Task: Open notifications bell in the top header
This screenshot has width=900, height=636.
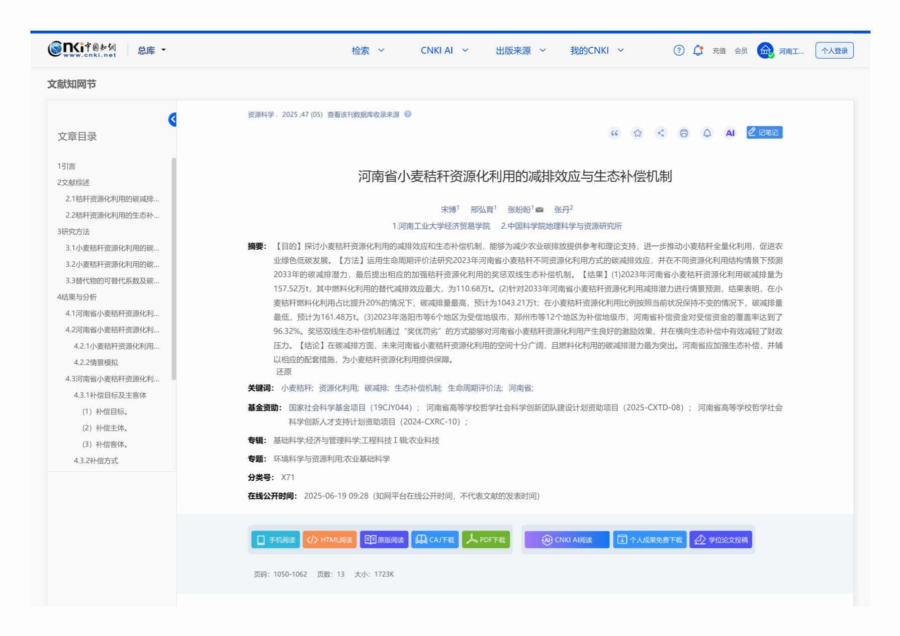Action: (698, 50)
